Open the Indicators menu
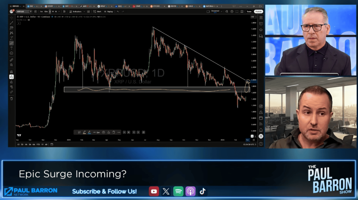 pyautogui.click(x=76, y=11)
